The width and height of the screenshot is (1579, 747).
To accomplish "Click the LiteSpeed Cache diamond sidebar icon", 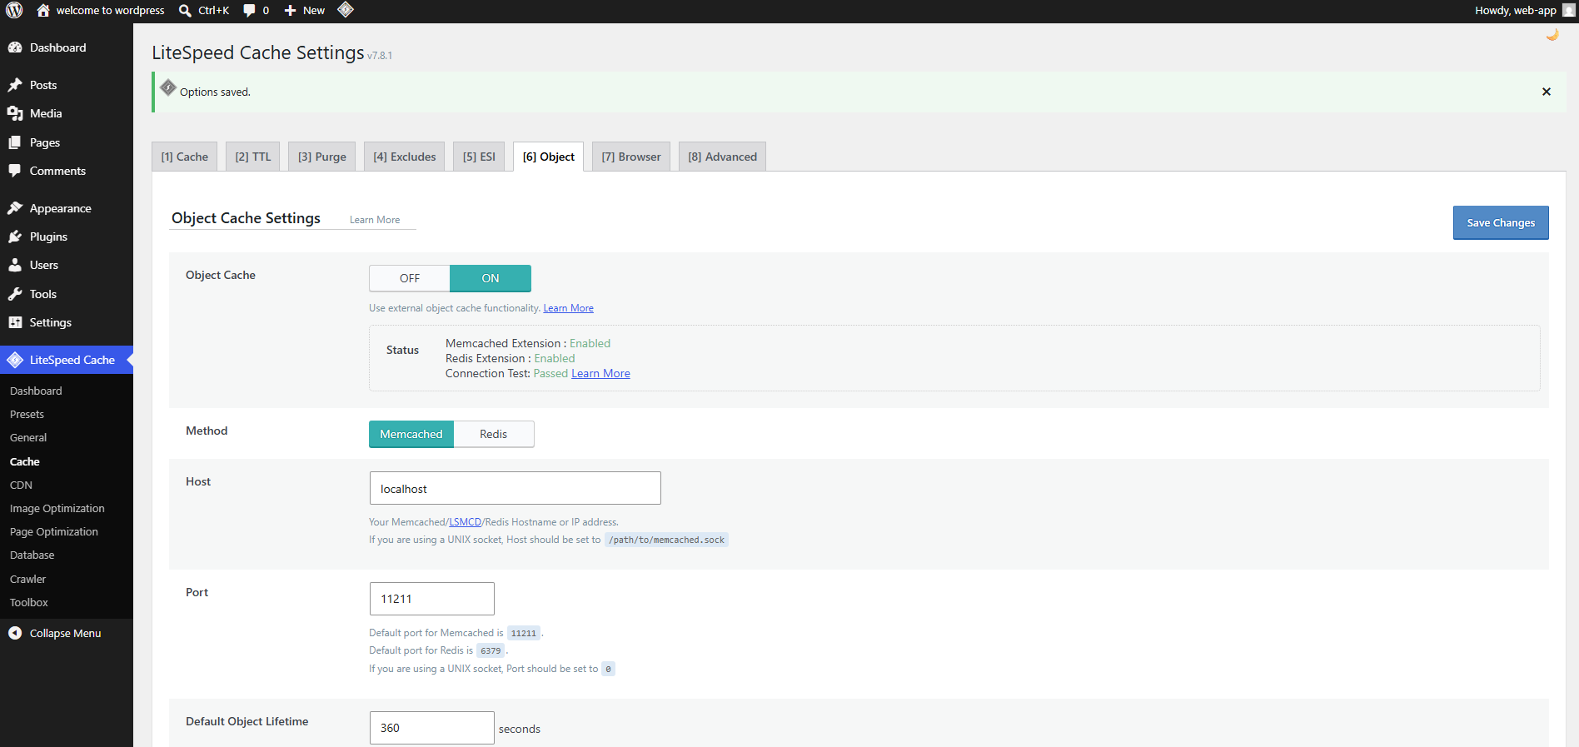I will point(15,360).
